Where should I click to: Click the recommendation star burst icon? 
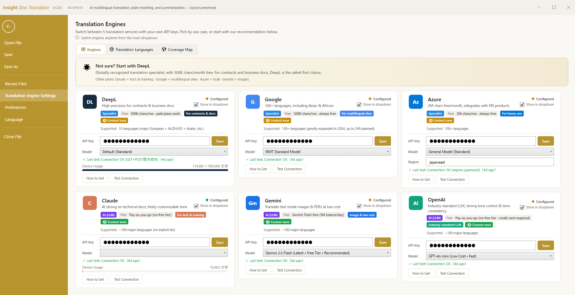pyautogui.click(x=87, y=67)
